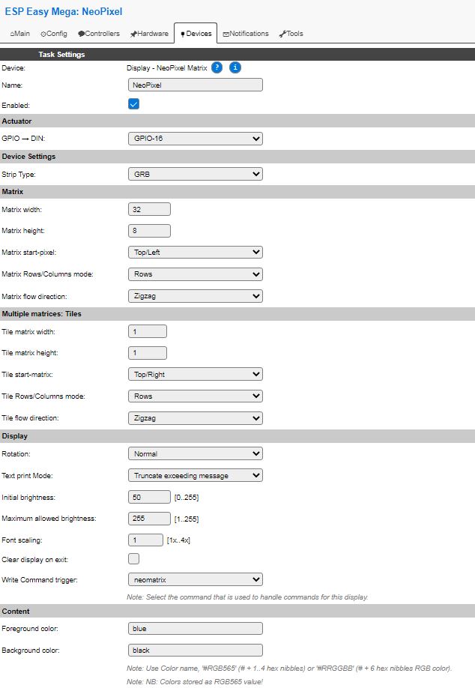Uncheck the Enabled checkbox
Viewport: 475px width, 688px height.
click(134, 104)
